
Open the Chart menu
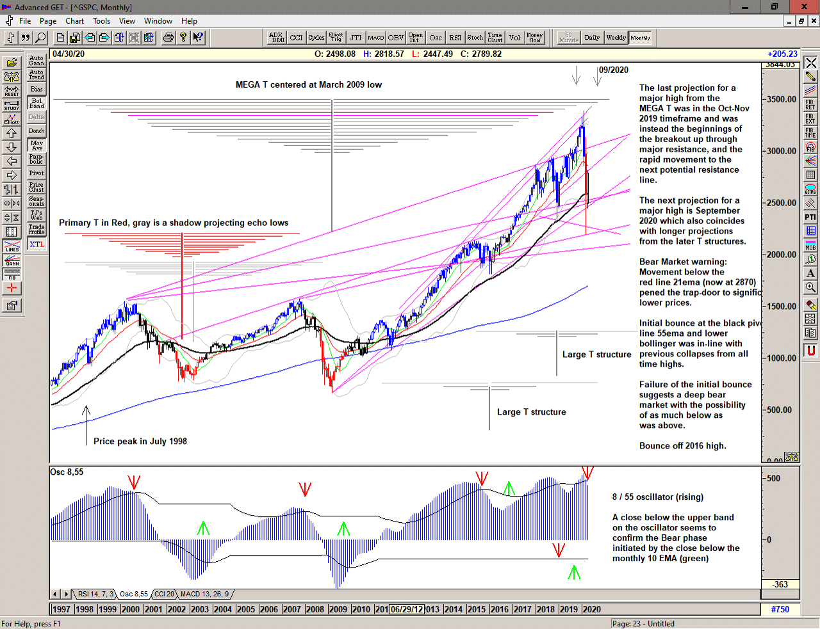coord(74,21)
